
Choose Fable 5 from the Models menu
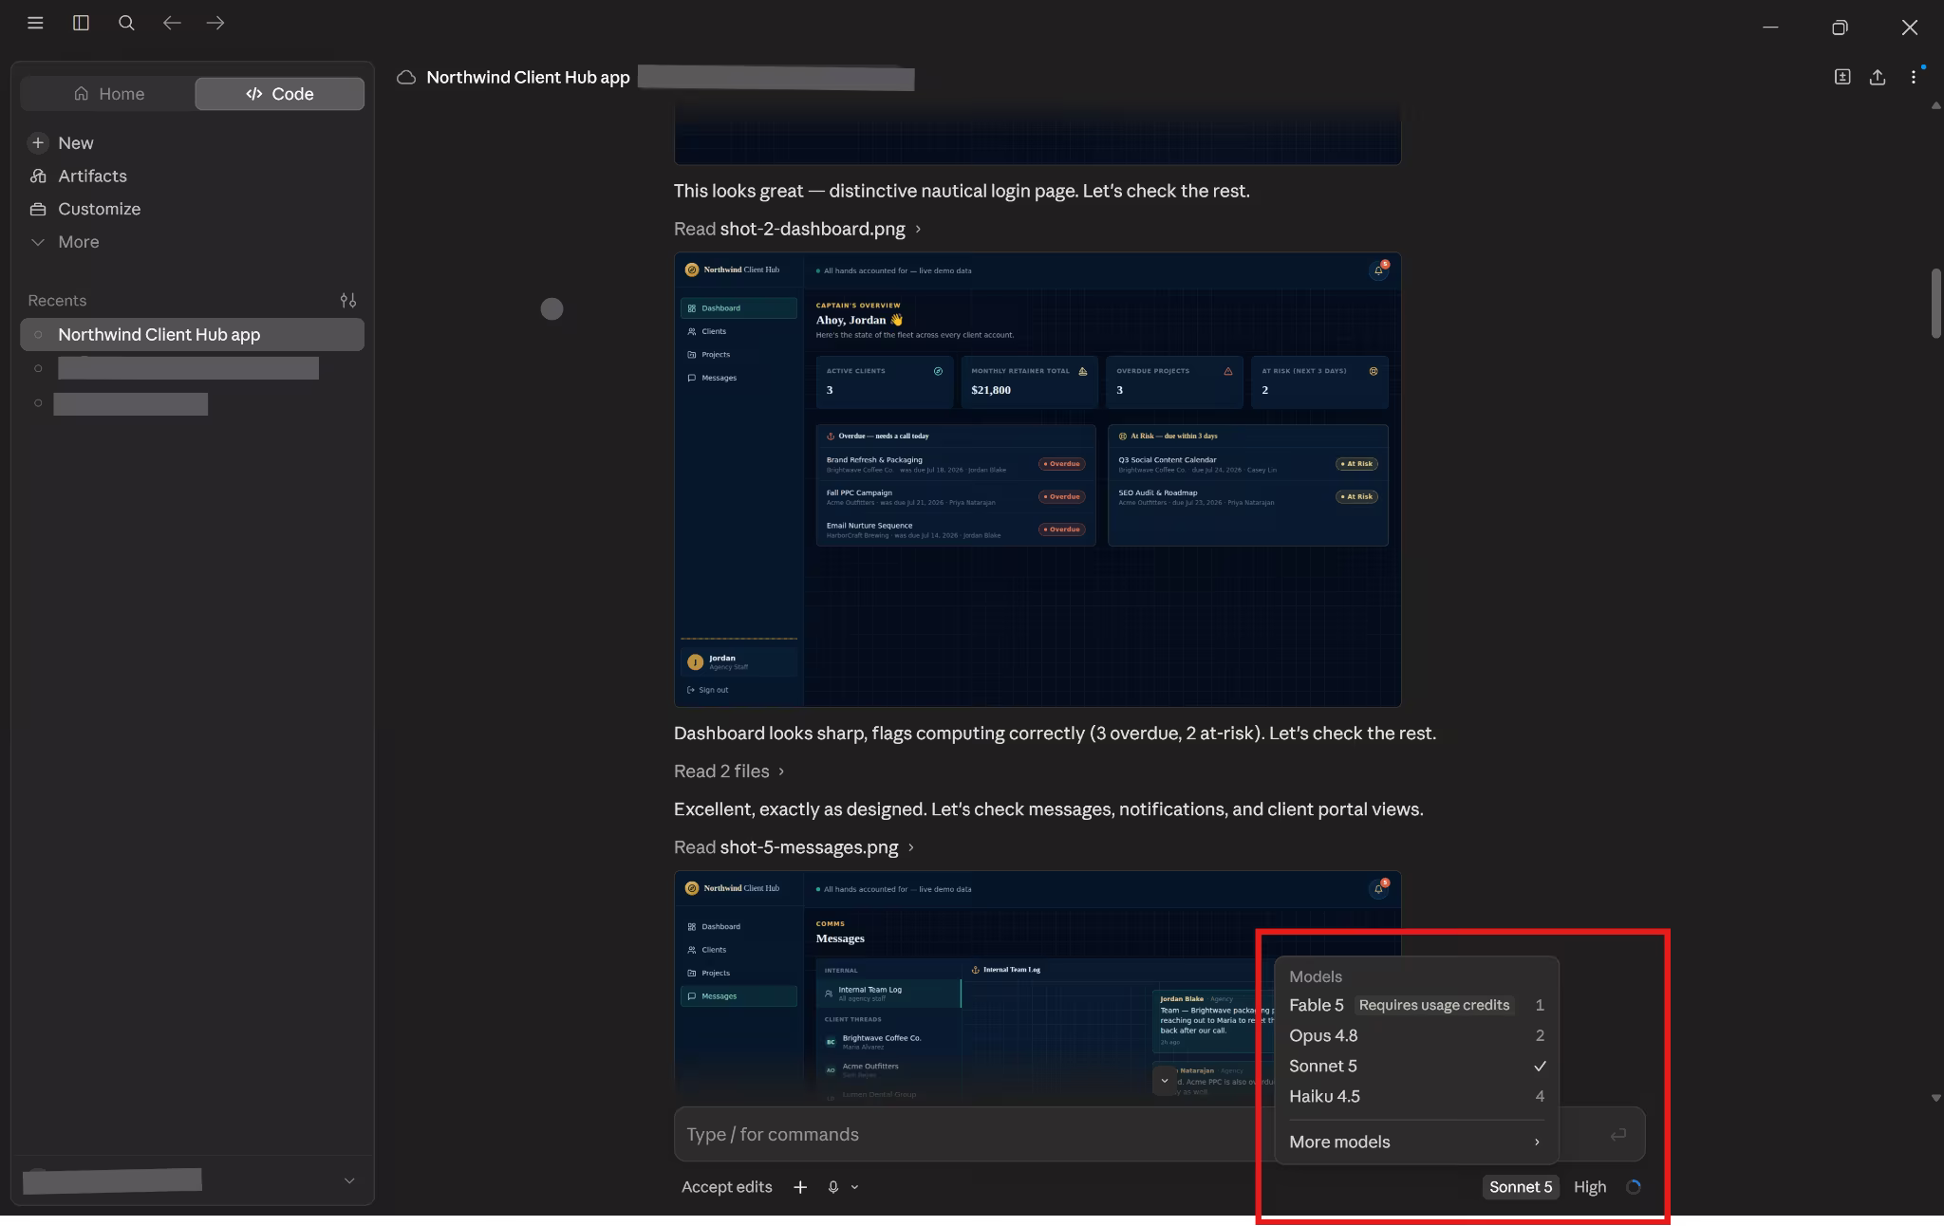click(x=1416, y=1005)
